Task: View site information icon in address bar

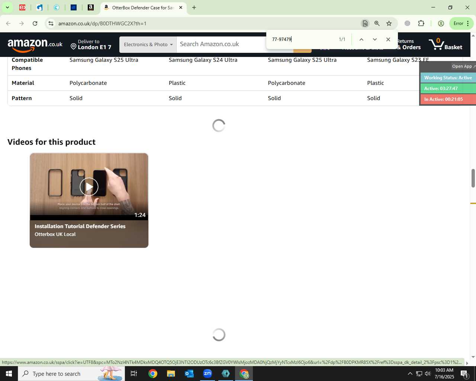Action: 51,23
